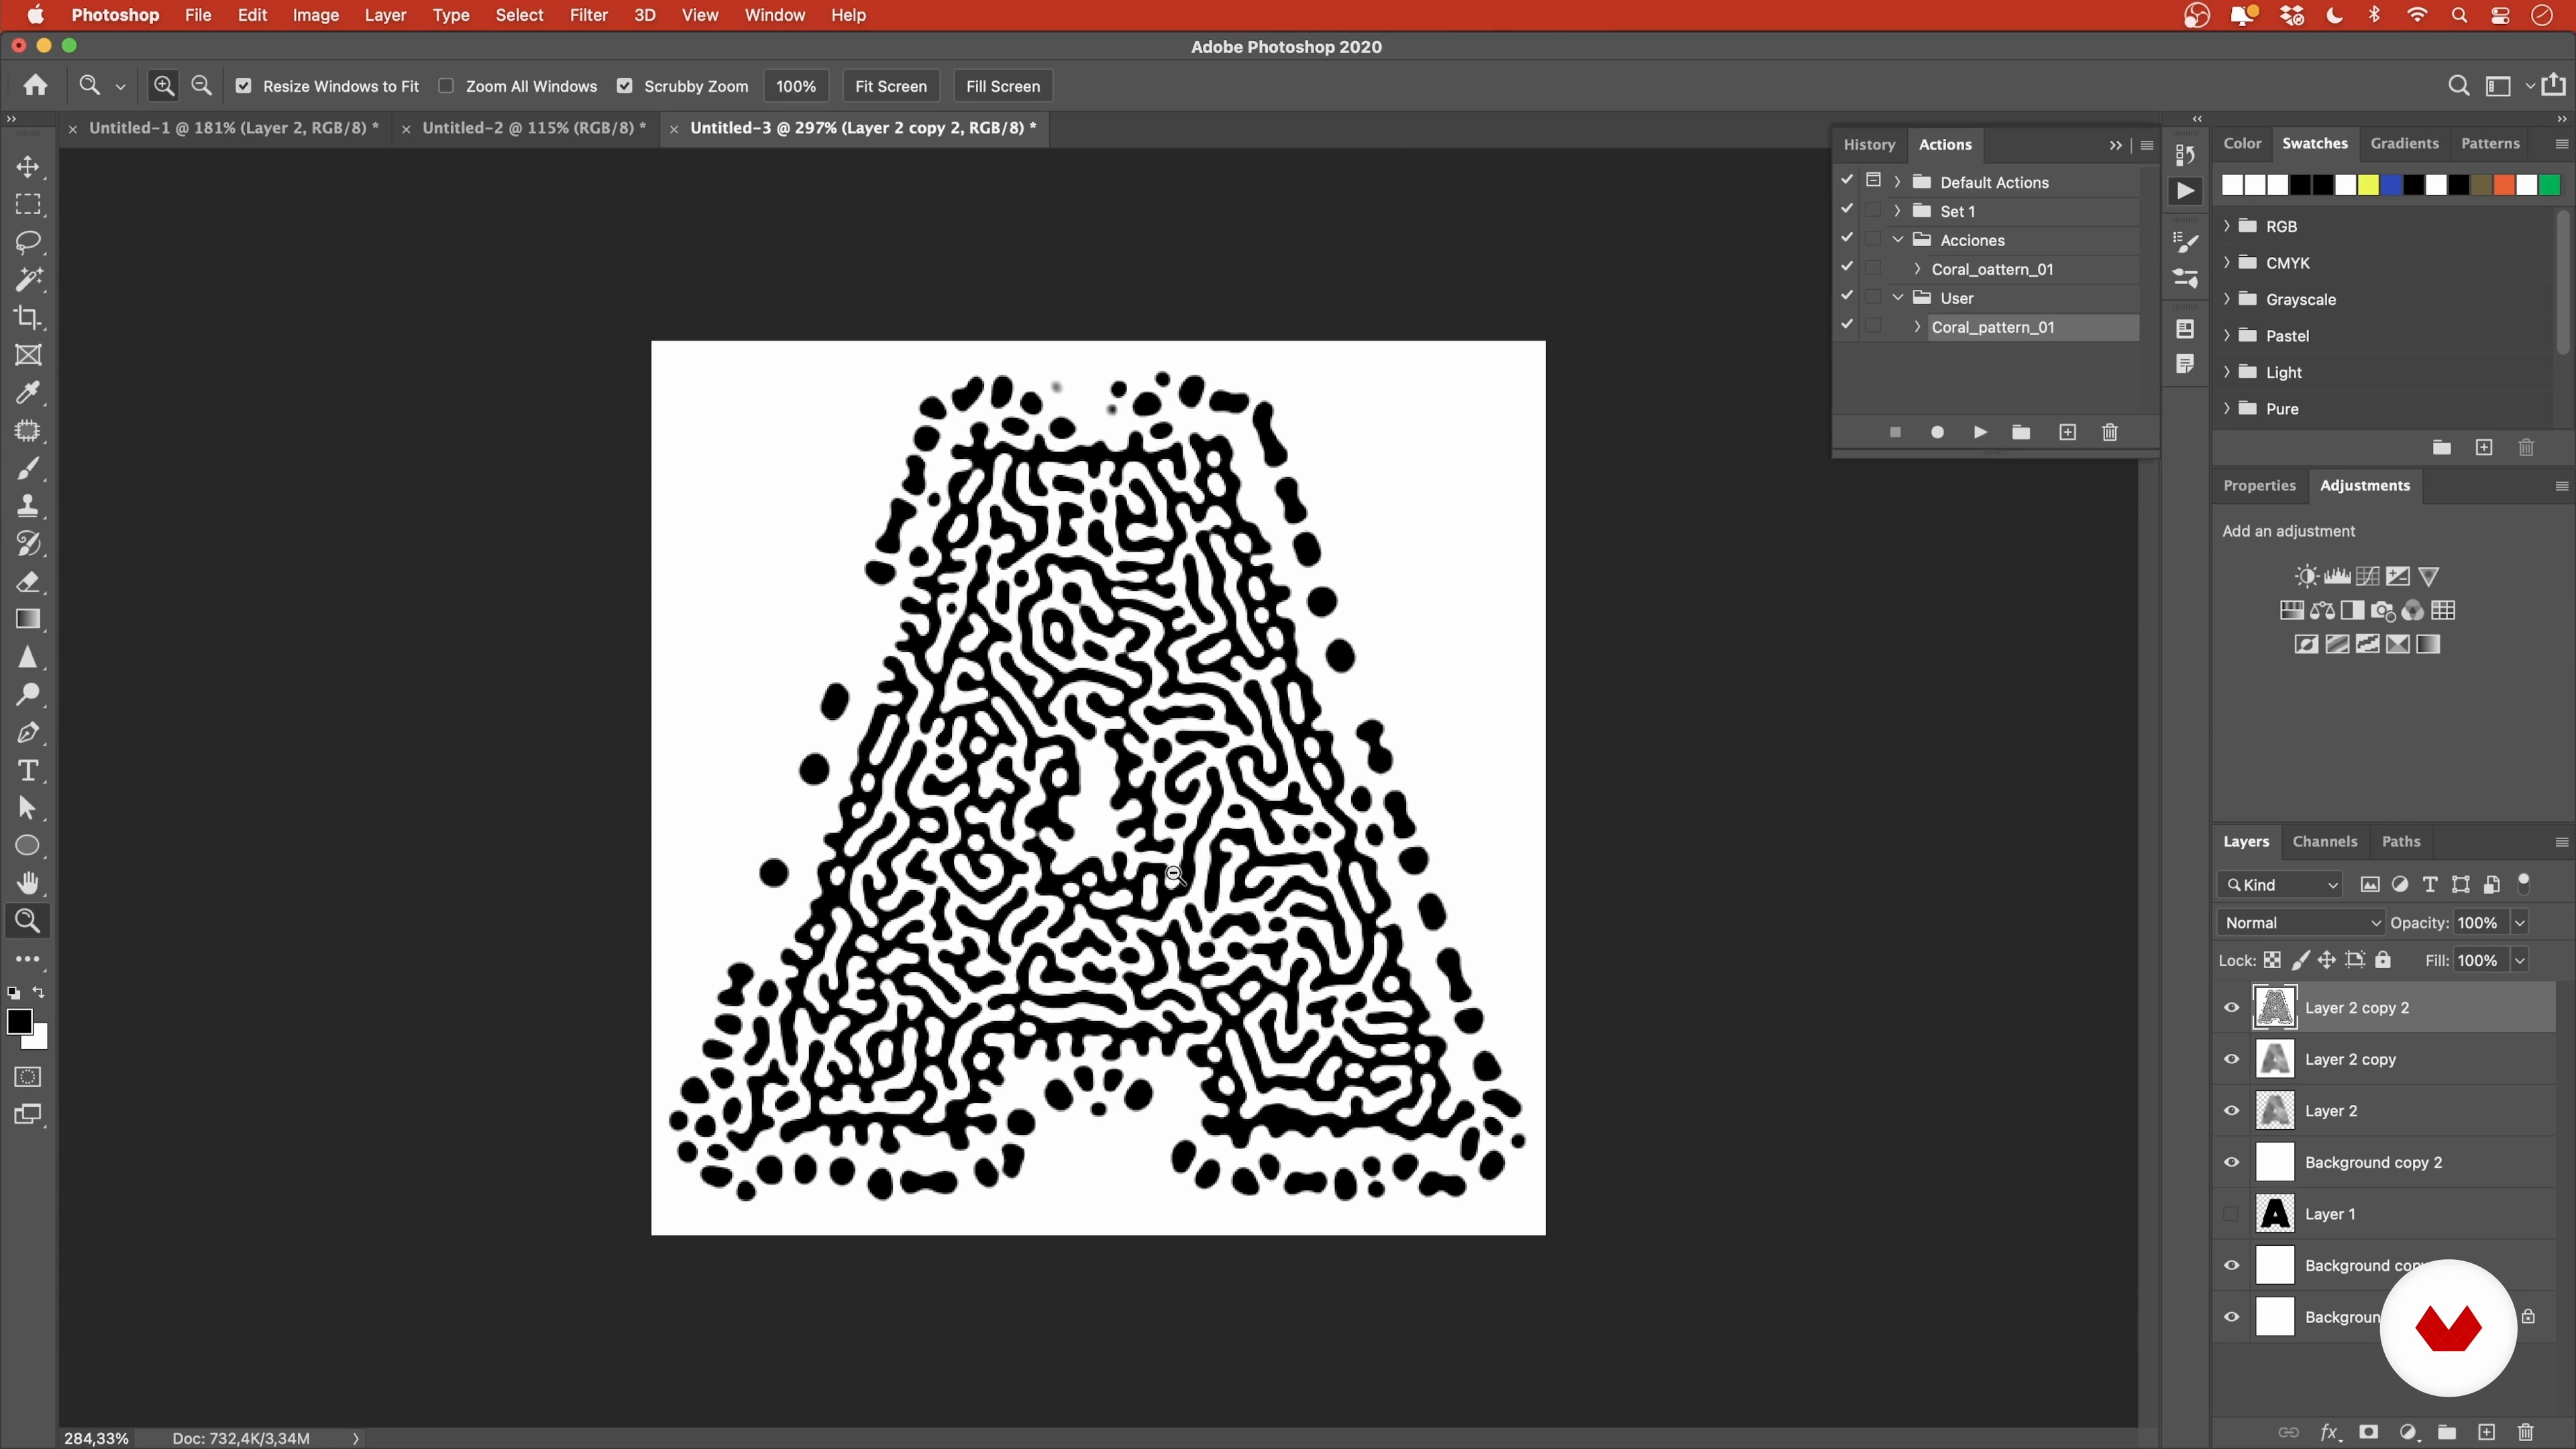2576x1449 pixels.
Task: Click the Begin Recording action button
Action: tap(1937, 432)
